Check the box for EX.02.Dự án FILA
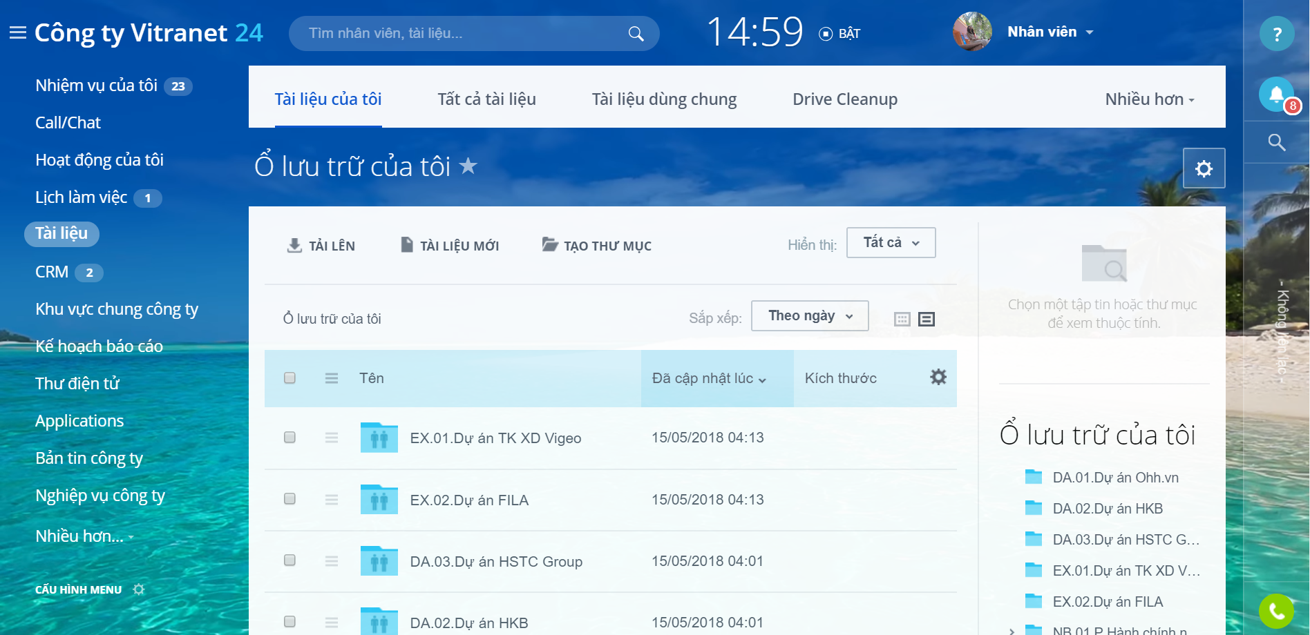This screenshot has width=1310, height=635. [x=289, y=498]
